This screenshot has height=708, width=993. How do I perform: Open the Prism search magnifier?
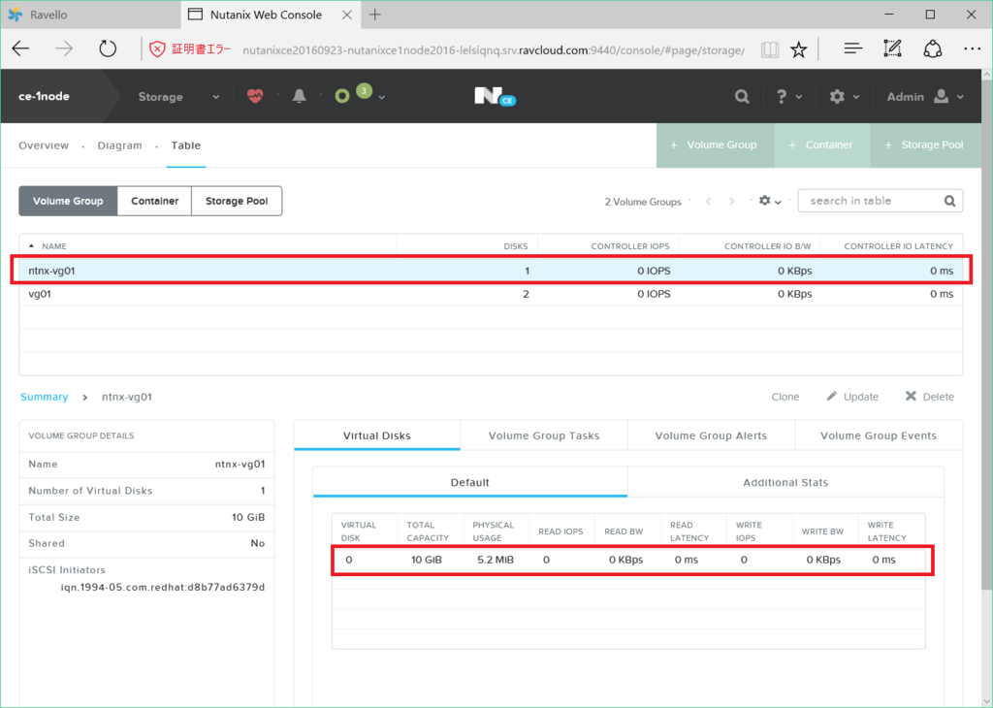(x=742, y=96)
